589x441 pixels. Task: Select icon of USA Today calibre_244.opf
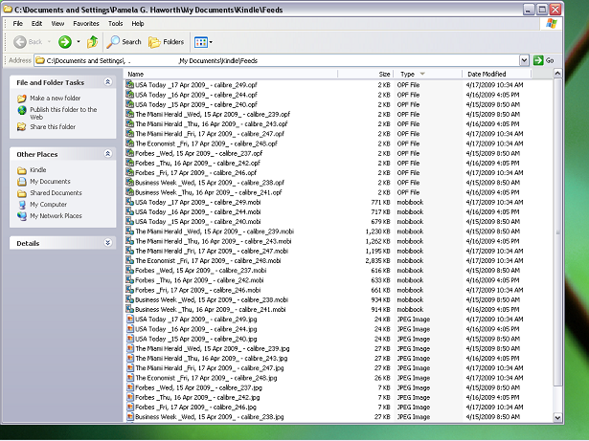pos(129,94)
